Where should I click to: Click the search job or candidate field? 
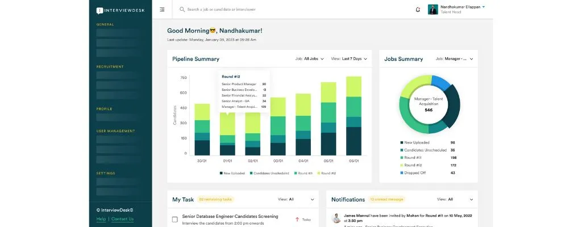[x=221, y=9]
